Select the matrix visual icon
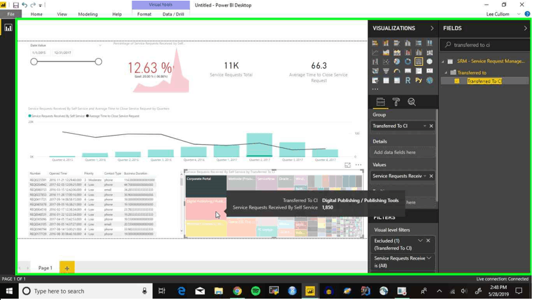This screenshot has width=533, height=300. 397,81
